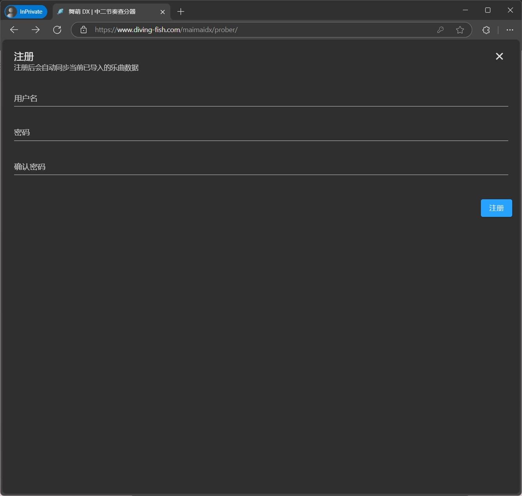Viewport: 522px width, 496px height.
Task: Click the diving-fish.com address bar
Action: [258, 30]
